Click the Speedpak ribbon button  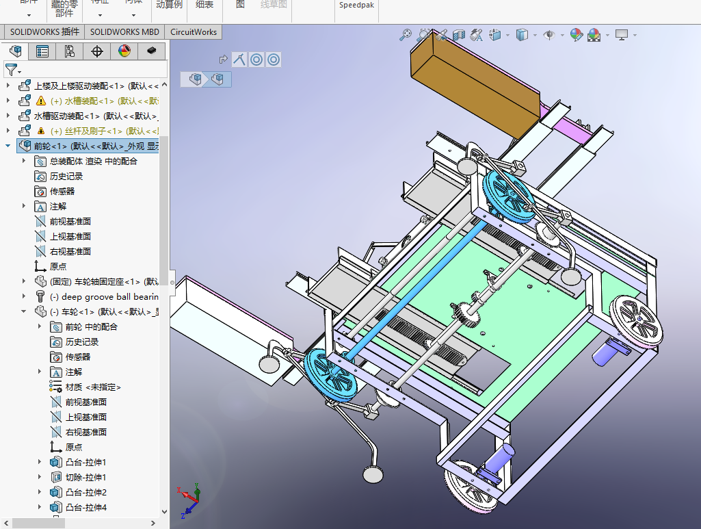[x=356, y=5]
